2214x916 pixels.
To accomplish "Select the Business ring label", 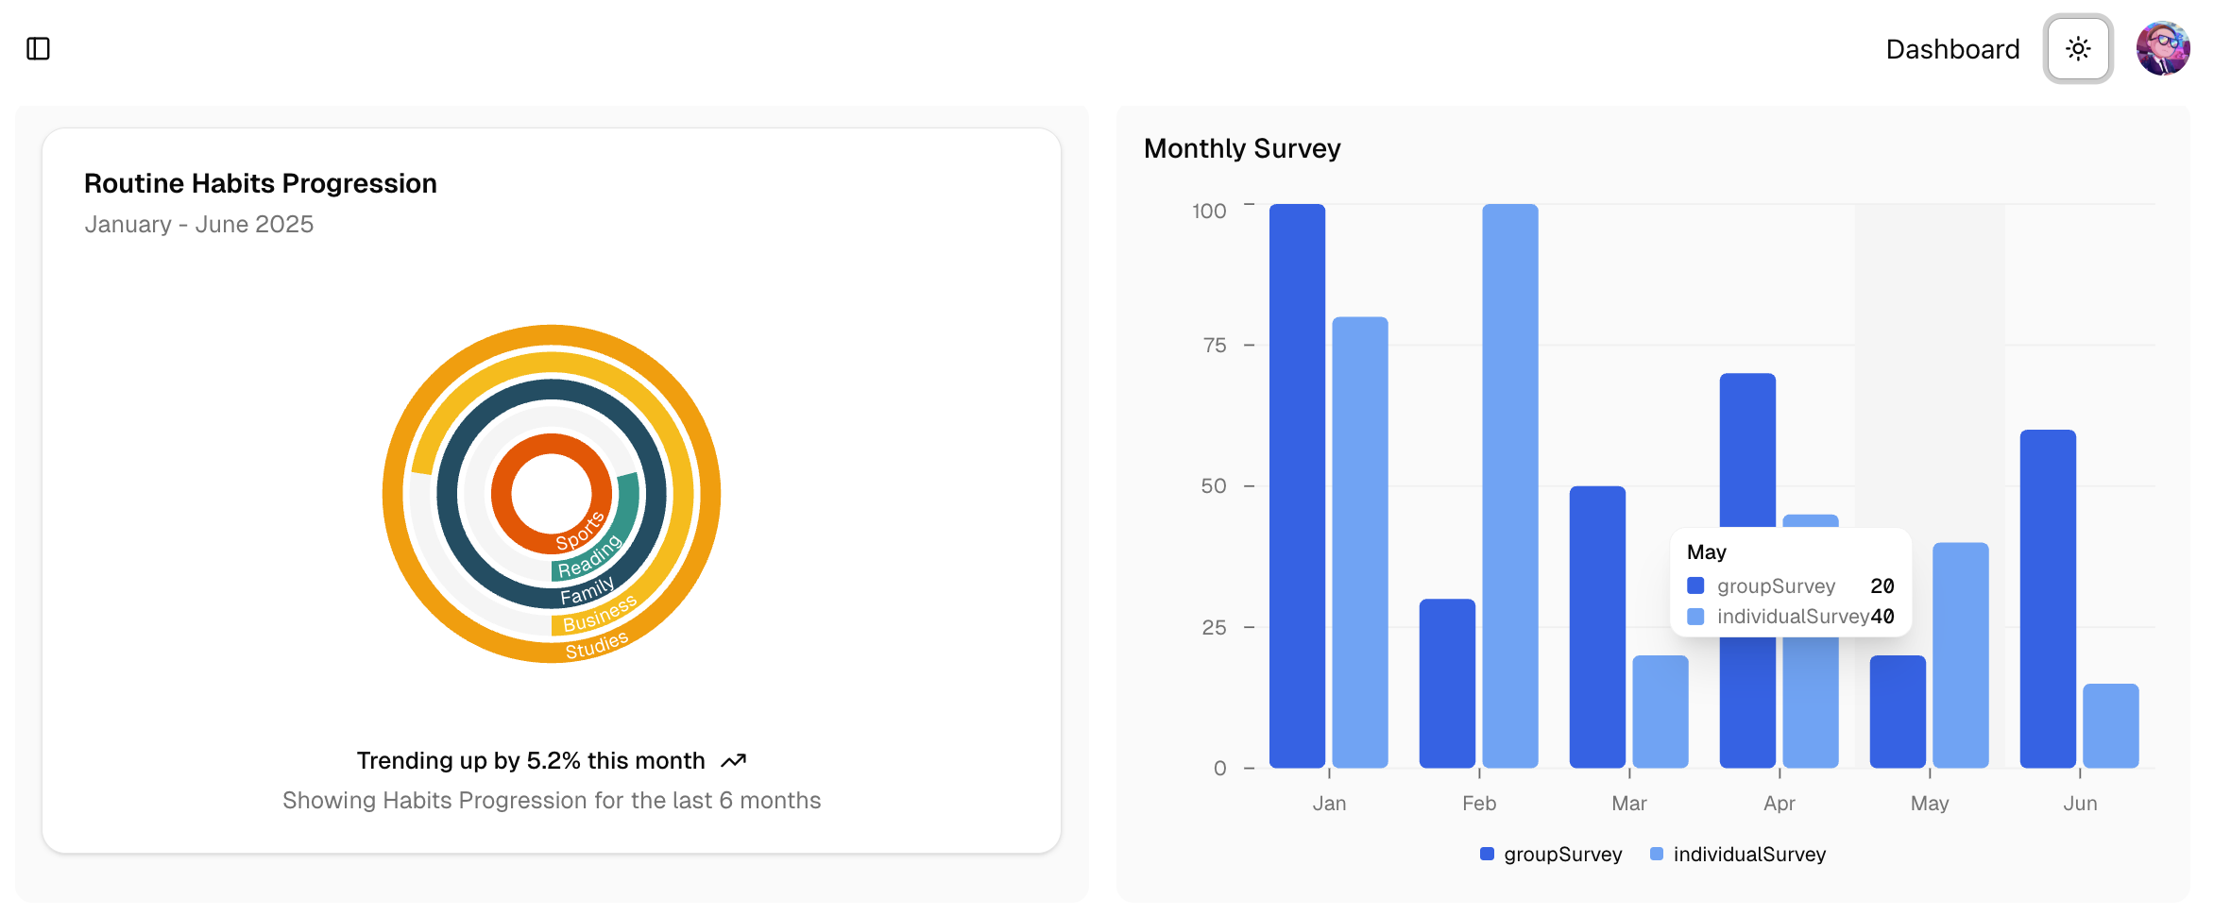I will click(599, 614).
